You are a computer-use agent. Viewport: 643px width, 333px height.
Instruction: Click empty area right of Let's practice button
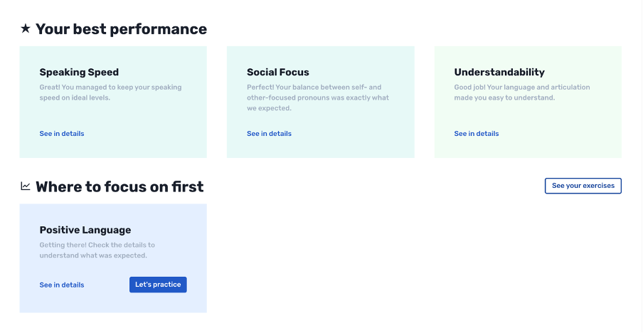[197, 285]
